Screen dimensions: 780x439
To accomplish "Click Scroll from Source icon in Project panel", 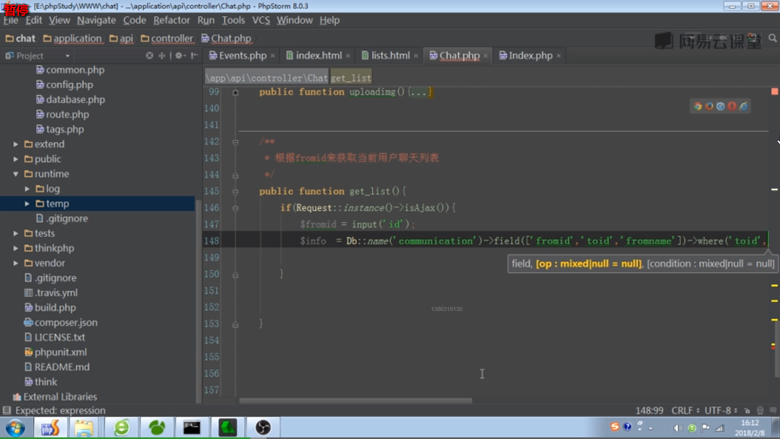I will point(149,56).
